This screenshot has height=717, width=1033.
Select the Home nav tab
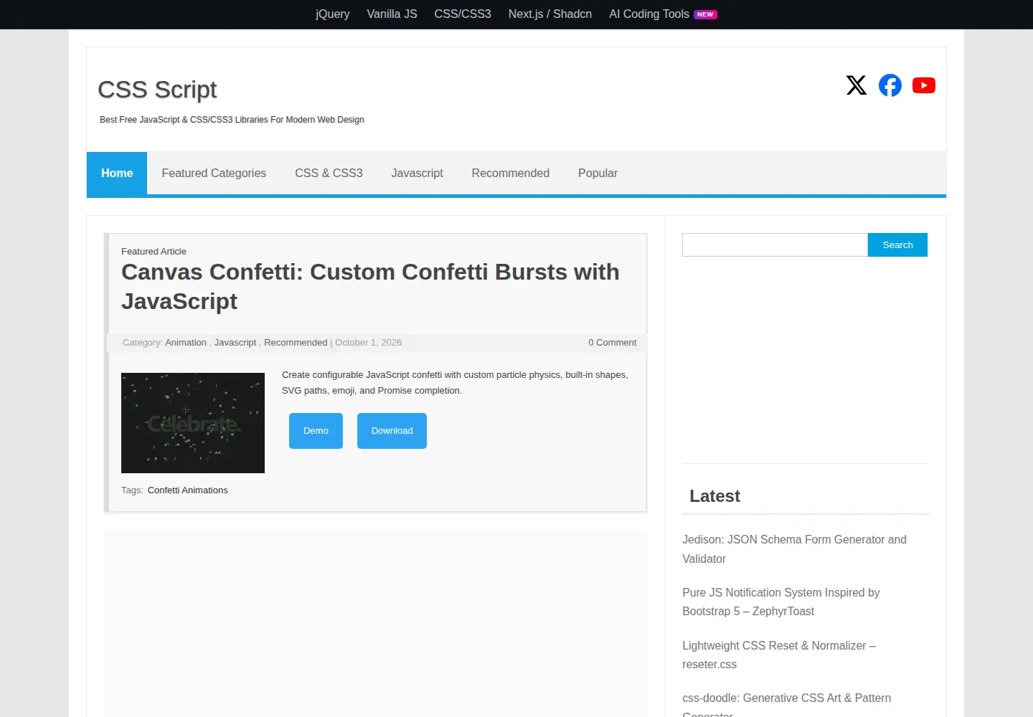pos(117,173)
